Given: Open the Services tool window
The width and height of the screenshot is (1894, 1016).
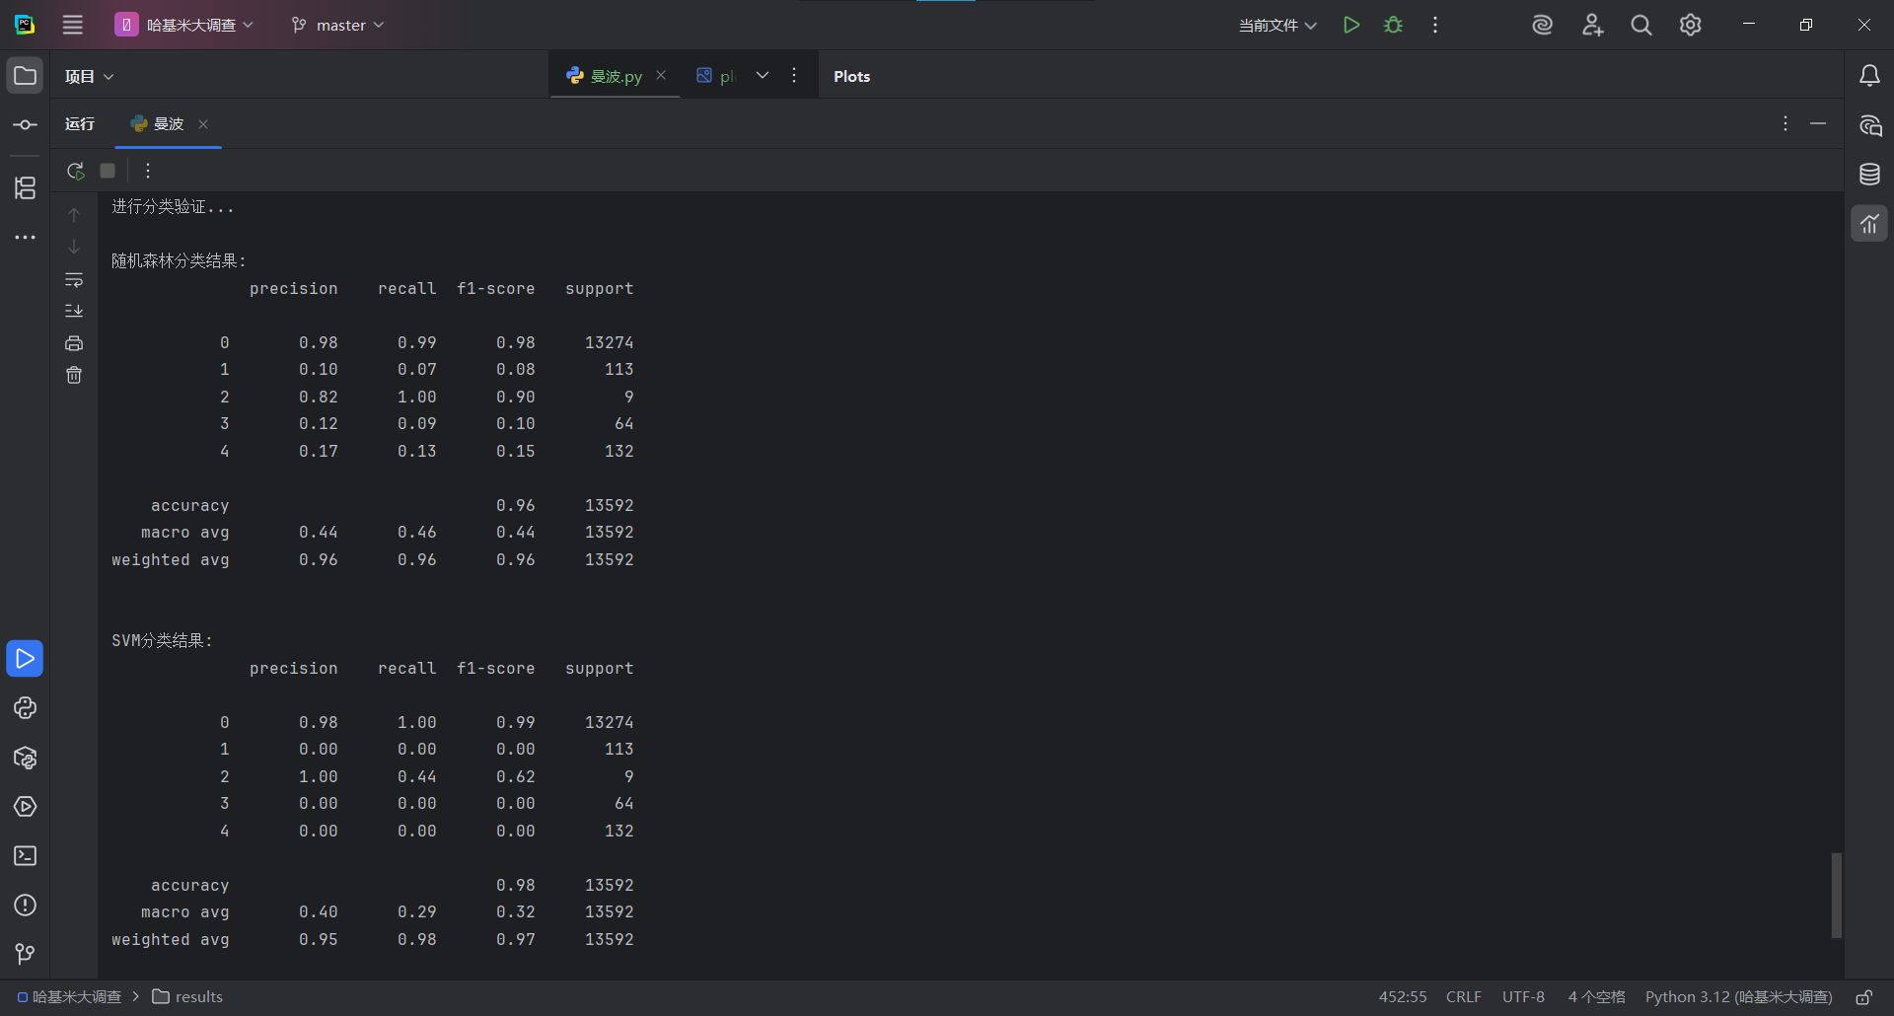Looking at the screenshot, I should tap(25, 807).
